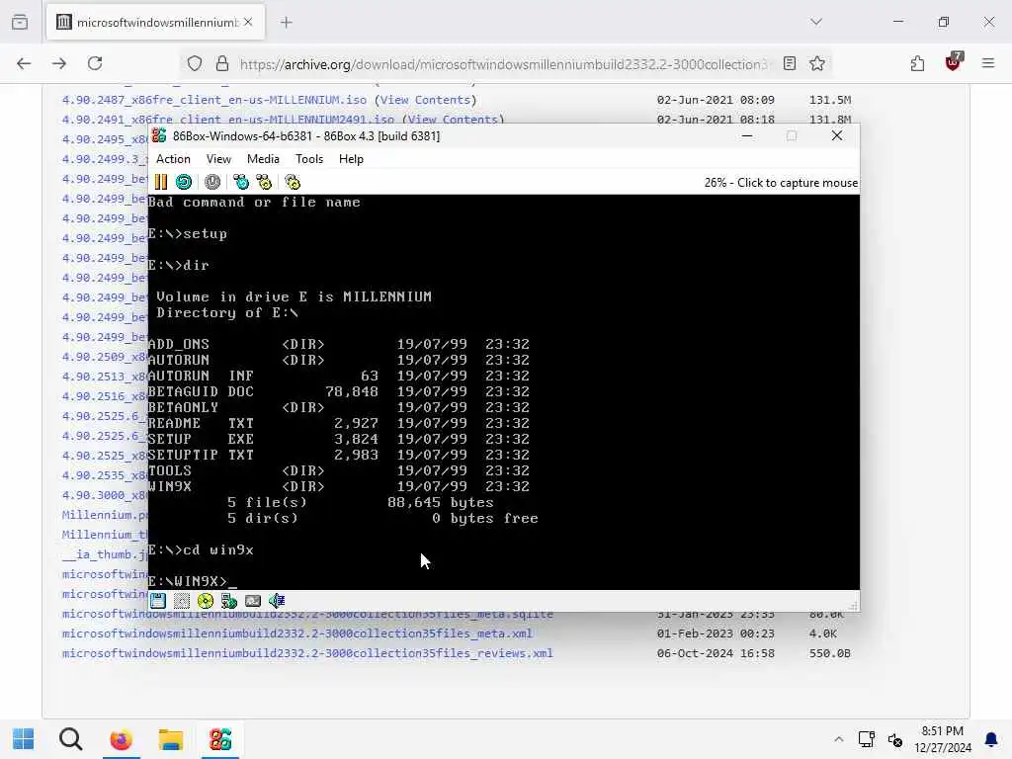Open the notifications bell in system tray

click(991, 739)
